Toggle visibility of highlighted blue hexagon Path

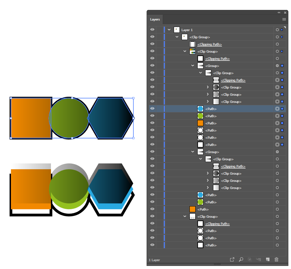click(x=153, y=109)
